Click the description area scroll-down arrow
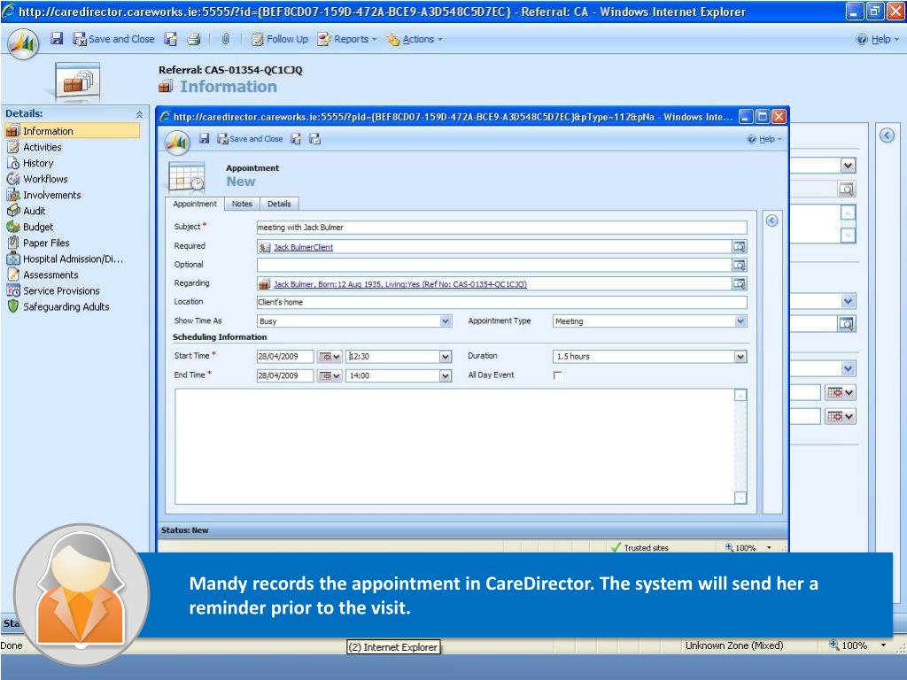The height and width of the screenshot is (680, 907). pyautogui.click(x=740, y=498)
